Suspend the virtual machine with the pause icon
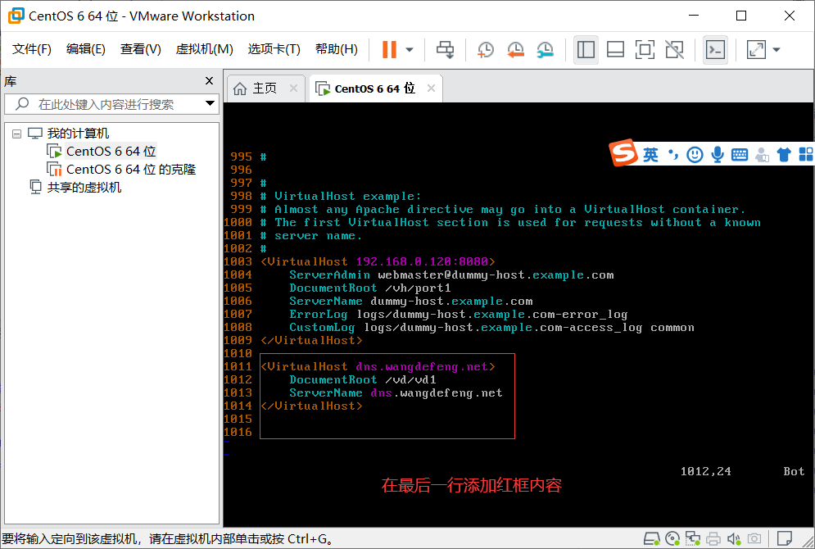 coord(389,49)
